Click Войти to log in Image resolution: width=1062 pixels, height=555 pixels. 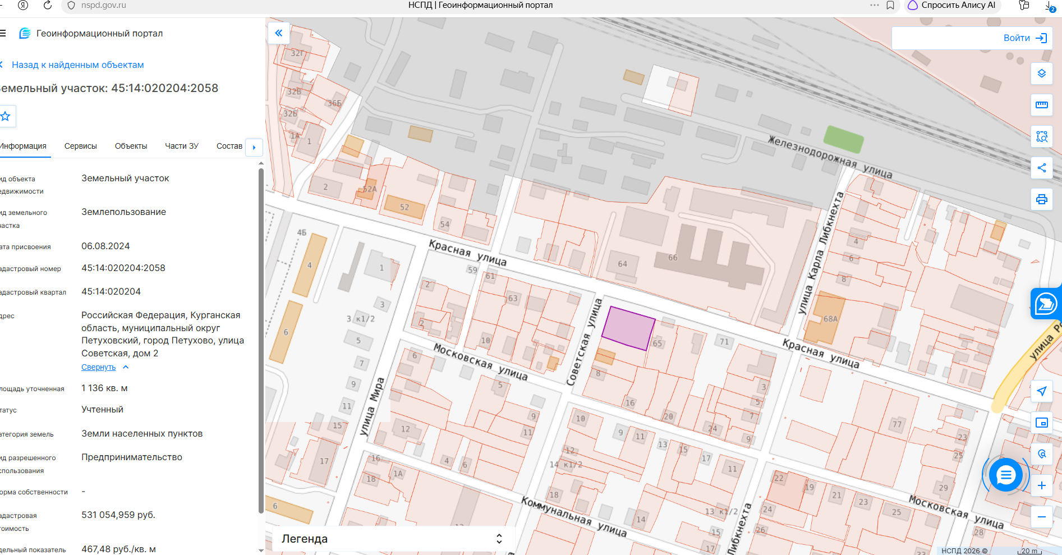[x=1025, y=38]
